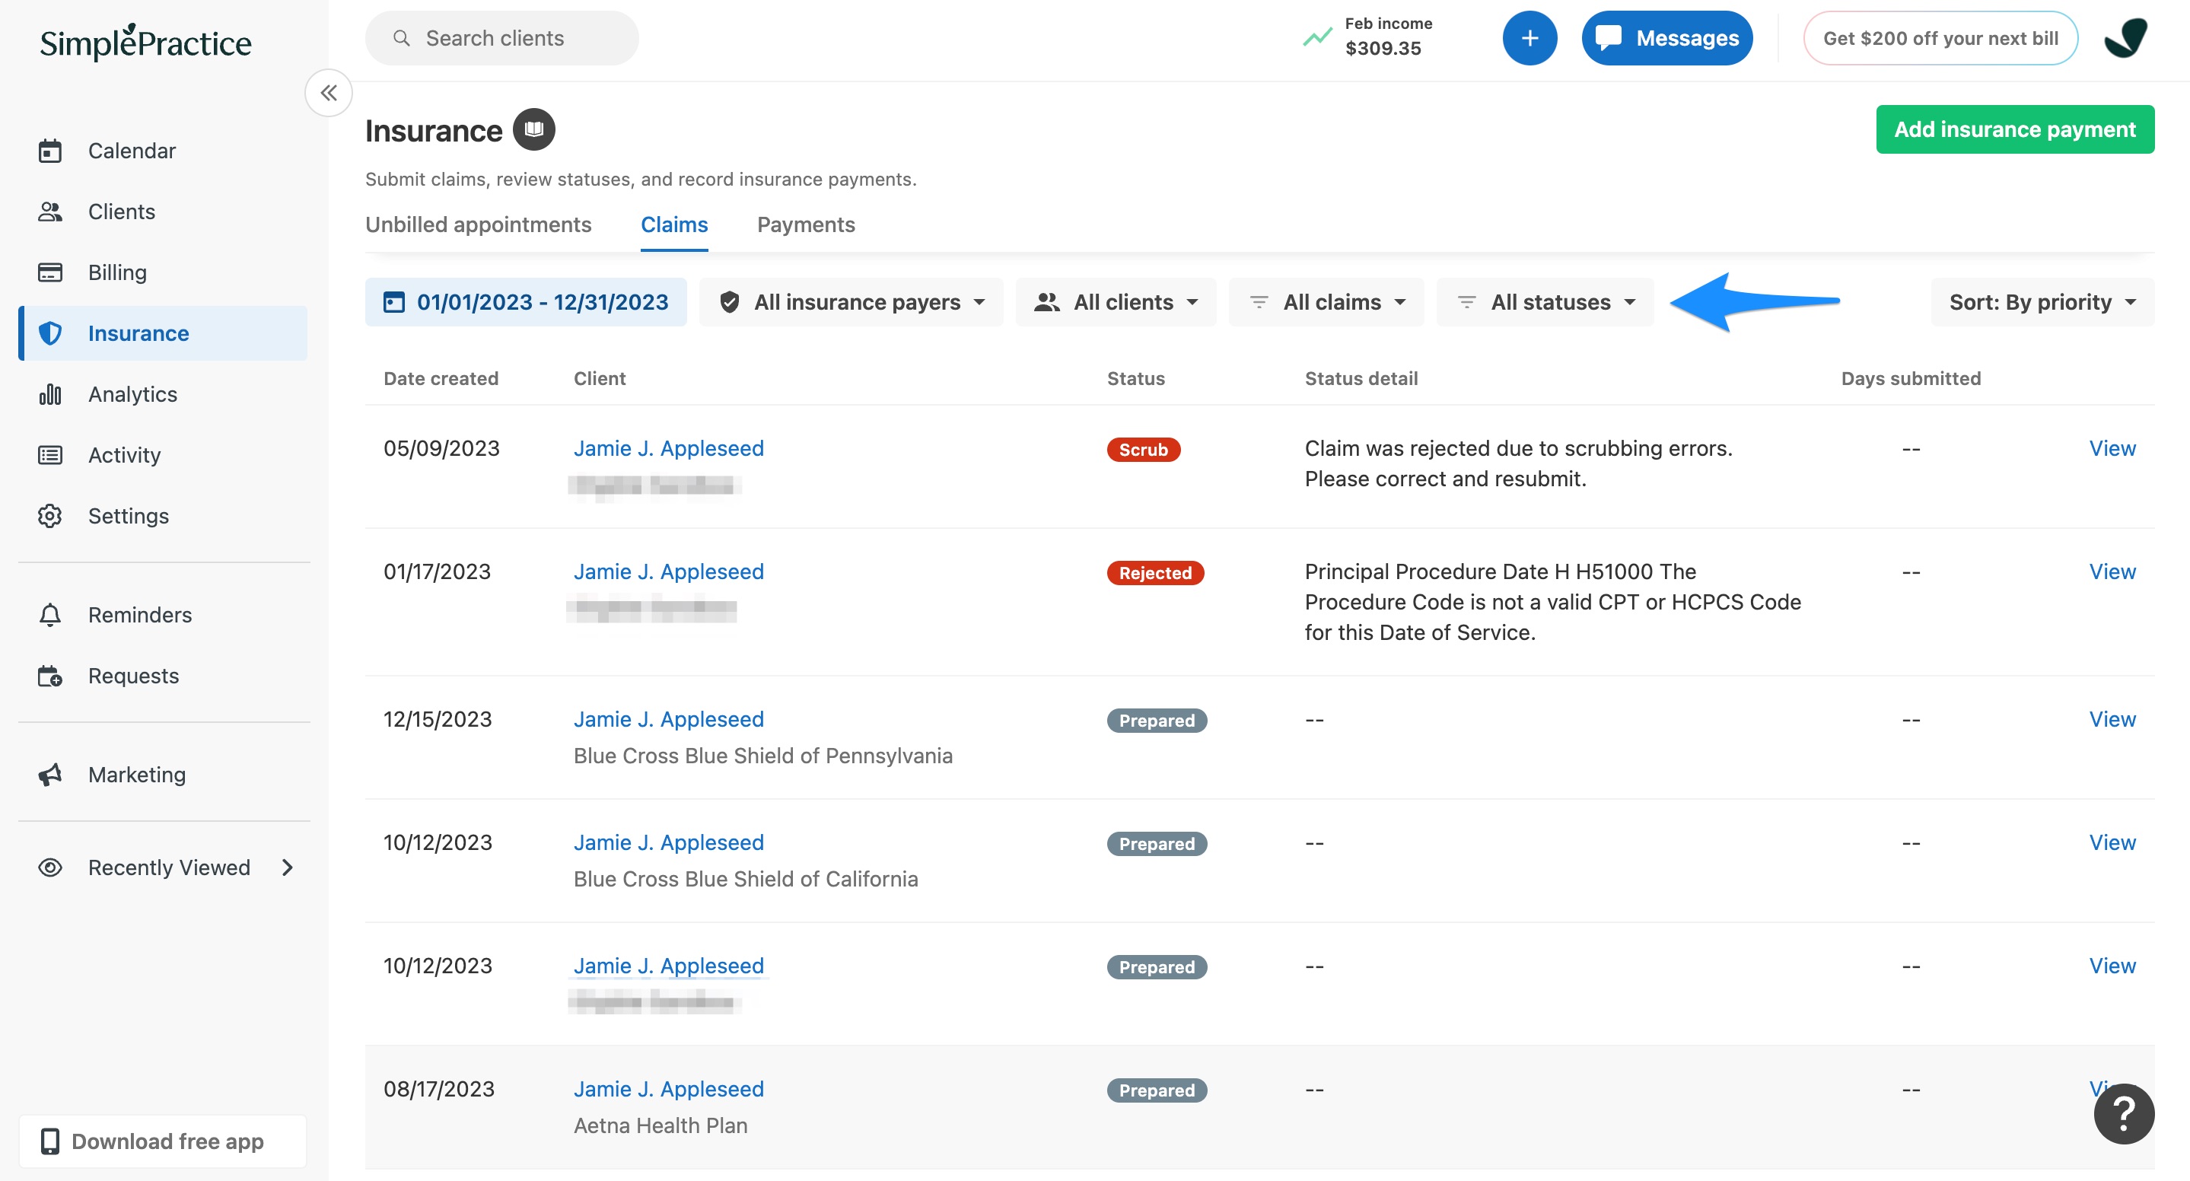Click the blue plus create button
2190x1181 pixels.
[1529, 38]
